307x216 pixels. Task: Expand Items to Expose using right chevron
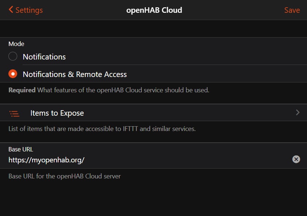[297, 112]
